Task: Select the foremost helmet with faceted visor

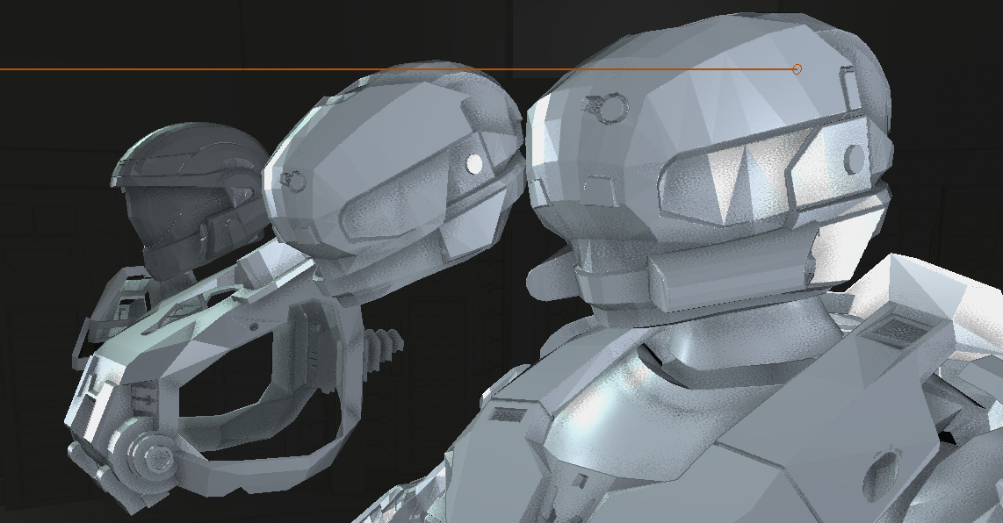Action: (709, 169)
